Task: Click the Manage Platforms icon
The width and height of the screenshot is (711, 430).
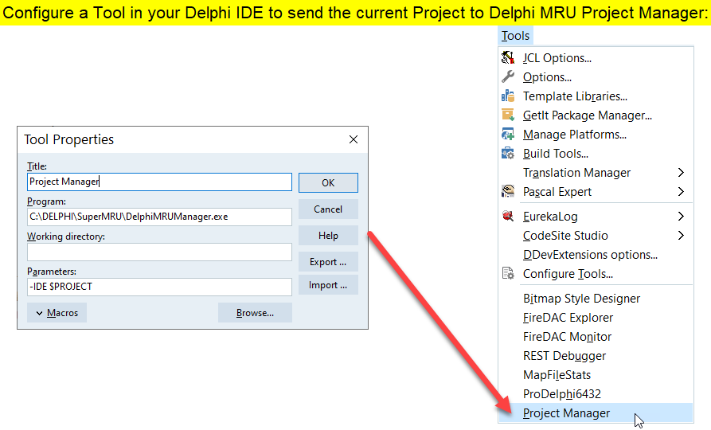Action: [x=508, y=135]
